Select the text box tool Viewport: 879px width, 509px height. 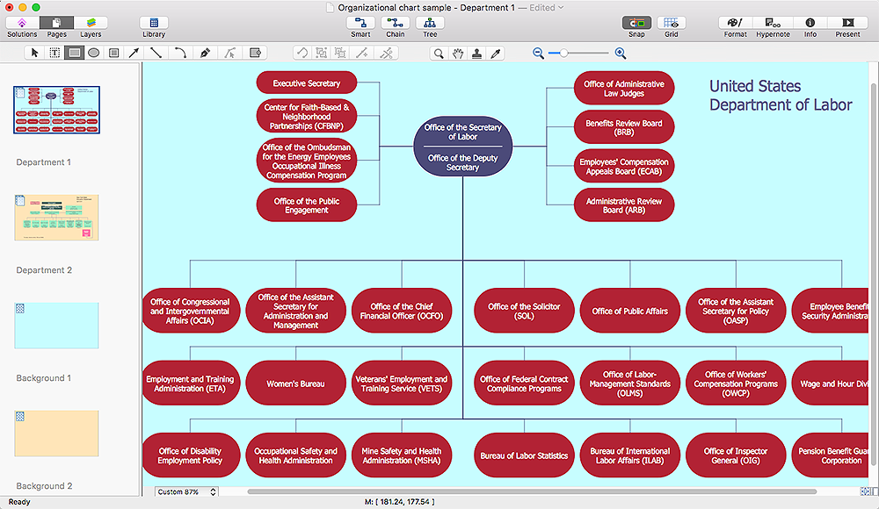tap(54, 54)
